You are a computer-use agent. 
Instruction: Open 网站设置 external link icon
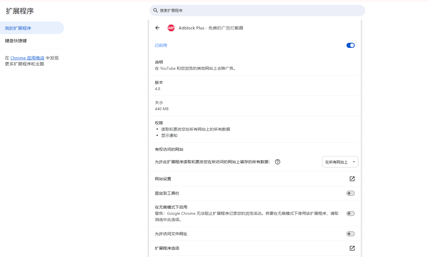[352, 179]
